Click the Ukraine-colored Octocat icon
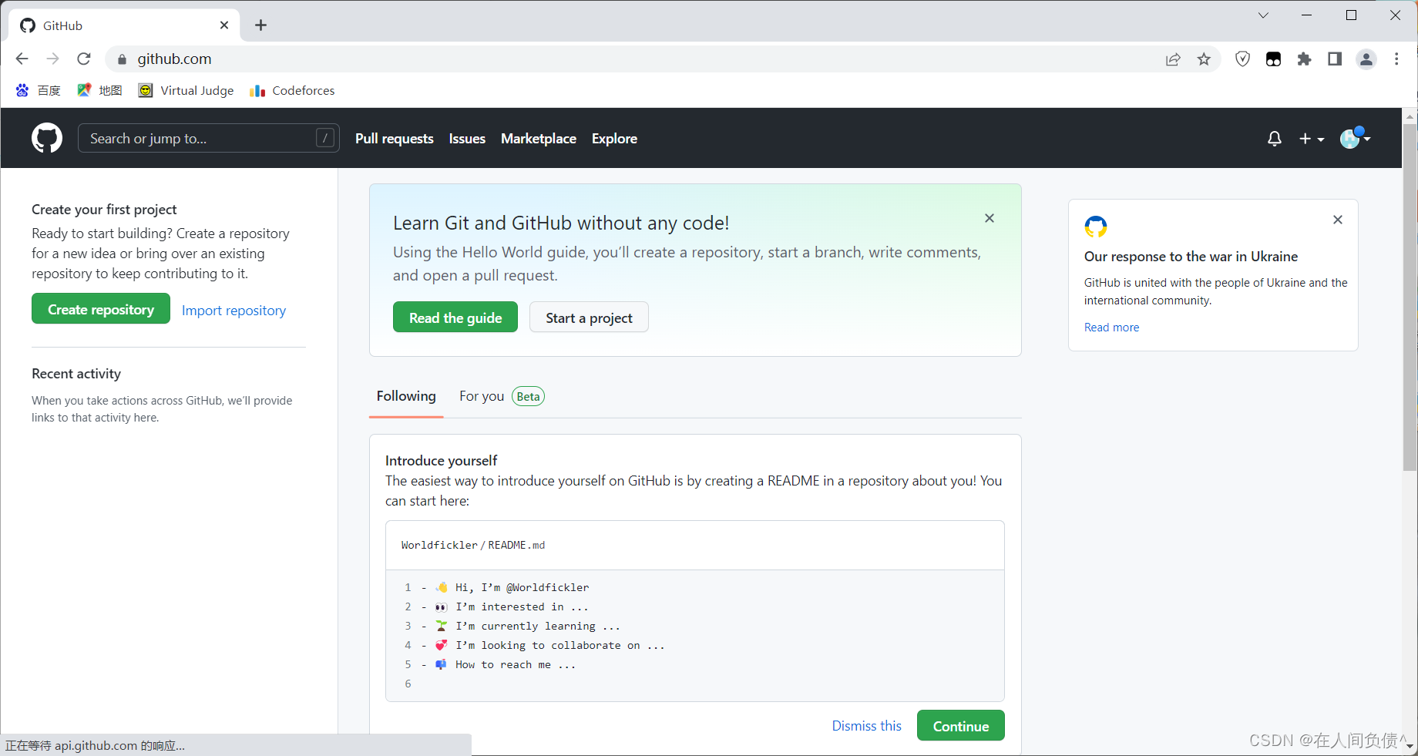The image size is (1418, 756). 1096,227
